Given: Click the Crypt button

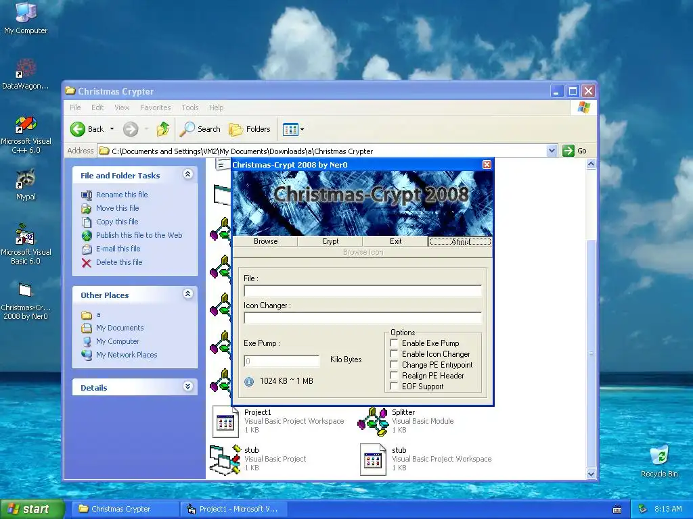Looking at the screenshot, I should point(330,241).
